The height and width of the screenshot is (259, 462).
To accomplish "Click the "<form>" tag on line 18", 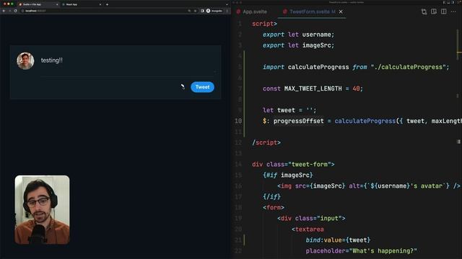I will click(x=274, y=208).
